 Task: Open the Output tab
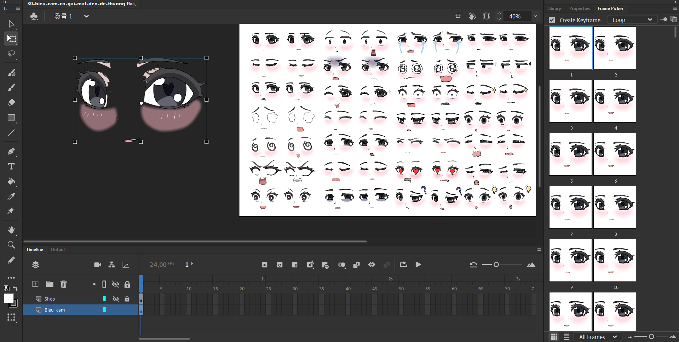tap(58, 250)
